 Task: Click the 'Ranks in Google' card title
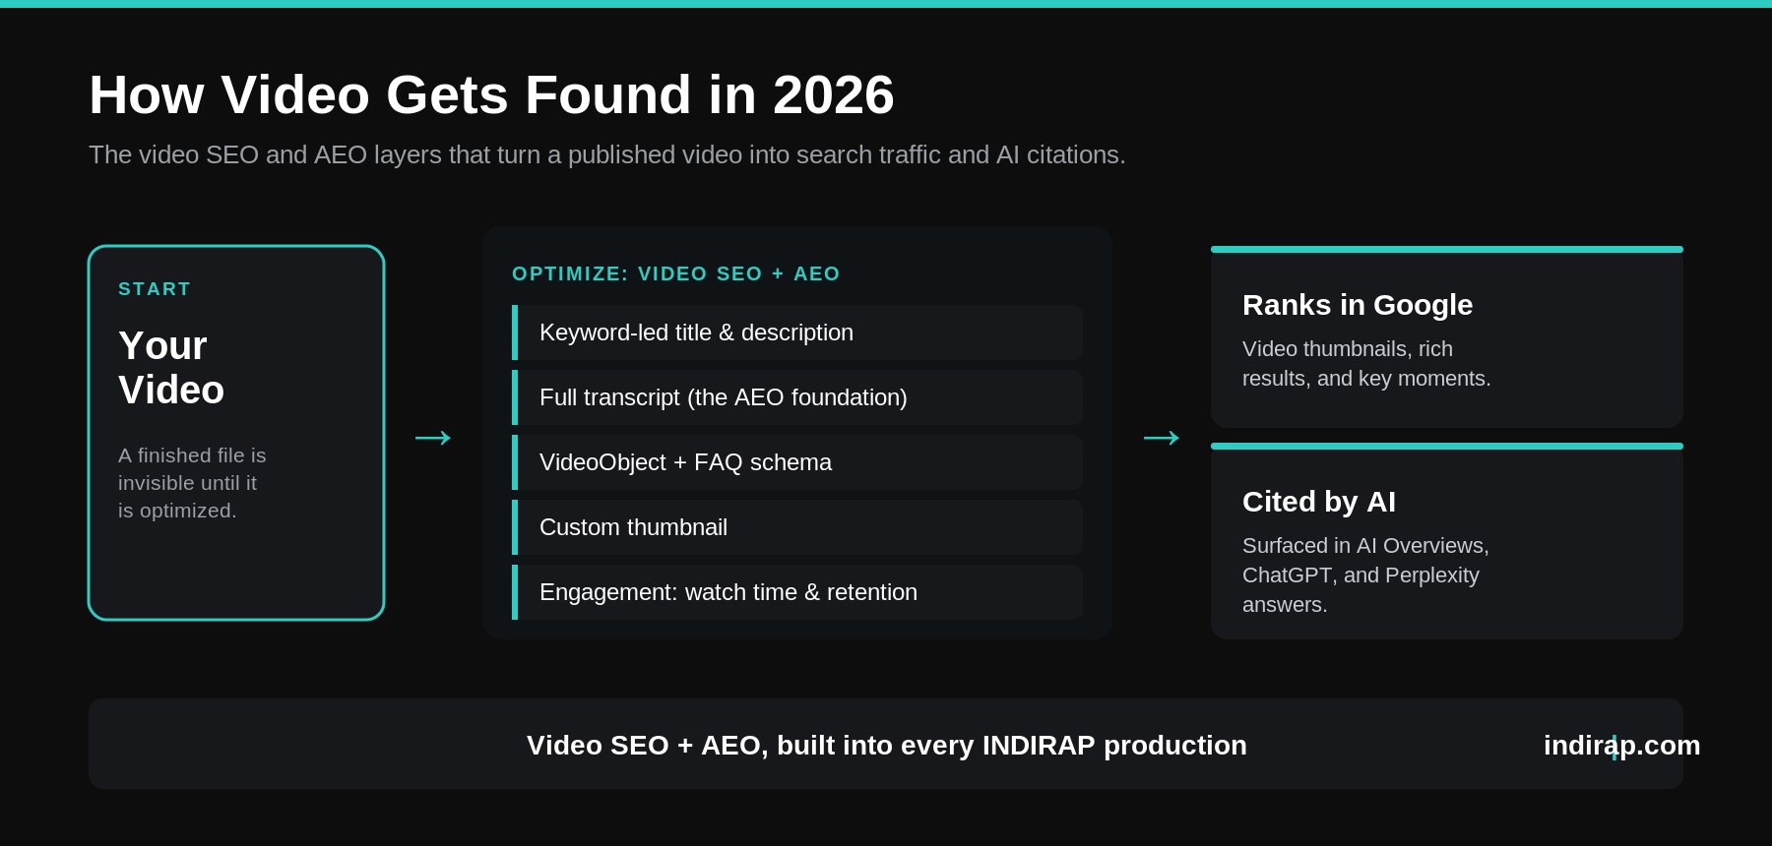click(x=1358, y=305)
